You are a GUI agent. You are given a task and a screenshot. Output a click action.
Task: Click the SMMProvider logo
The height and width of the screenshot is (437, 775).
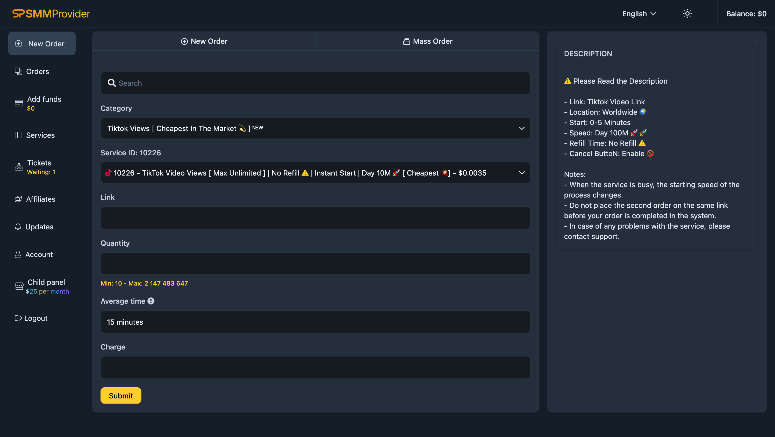click(51, 13)
